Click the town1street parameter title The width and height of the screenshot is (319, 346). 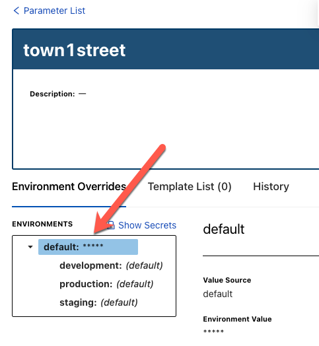click(x=75, y=50)
